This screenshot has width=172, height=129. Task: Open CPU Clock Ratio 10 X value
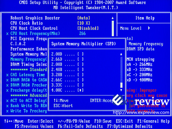(84, 23)
